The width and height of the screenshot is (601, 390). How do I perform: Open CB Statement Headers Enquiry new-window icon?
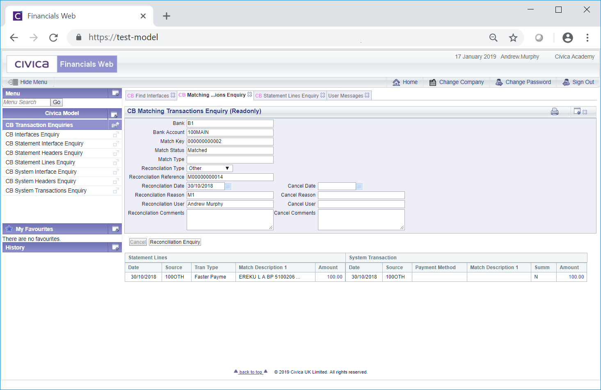(116, 153)
